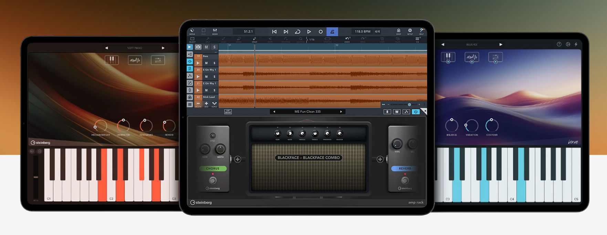The height and width of the screenshot is (235, 607).
Task: Open the Mixer panel
Action: pyautogui.click(x=215, y=31)
